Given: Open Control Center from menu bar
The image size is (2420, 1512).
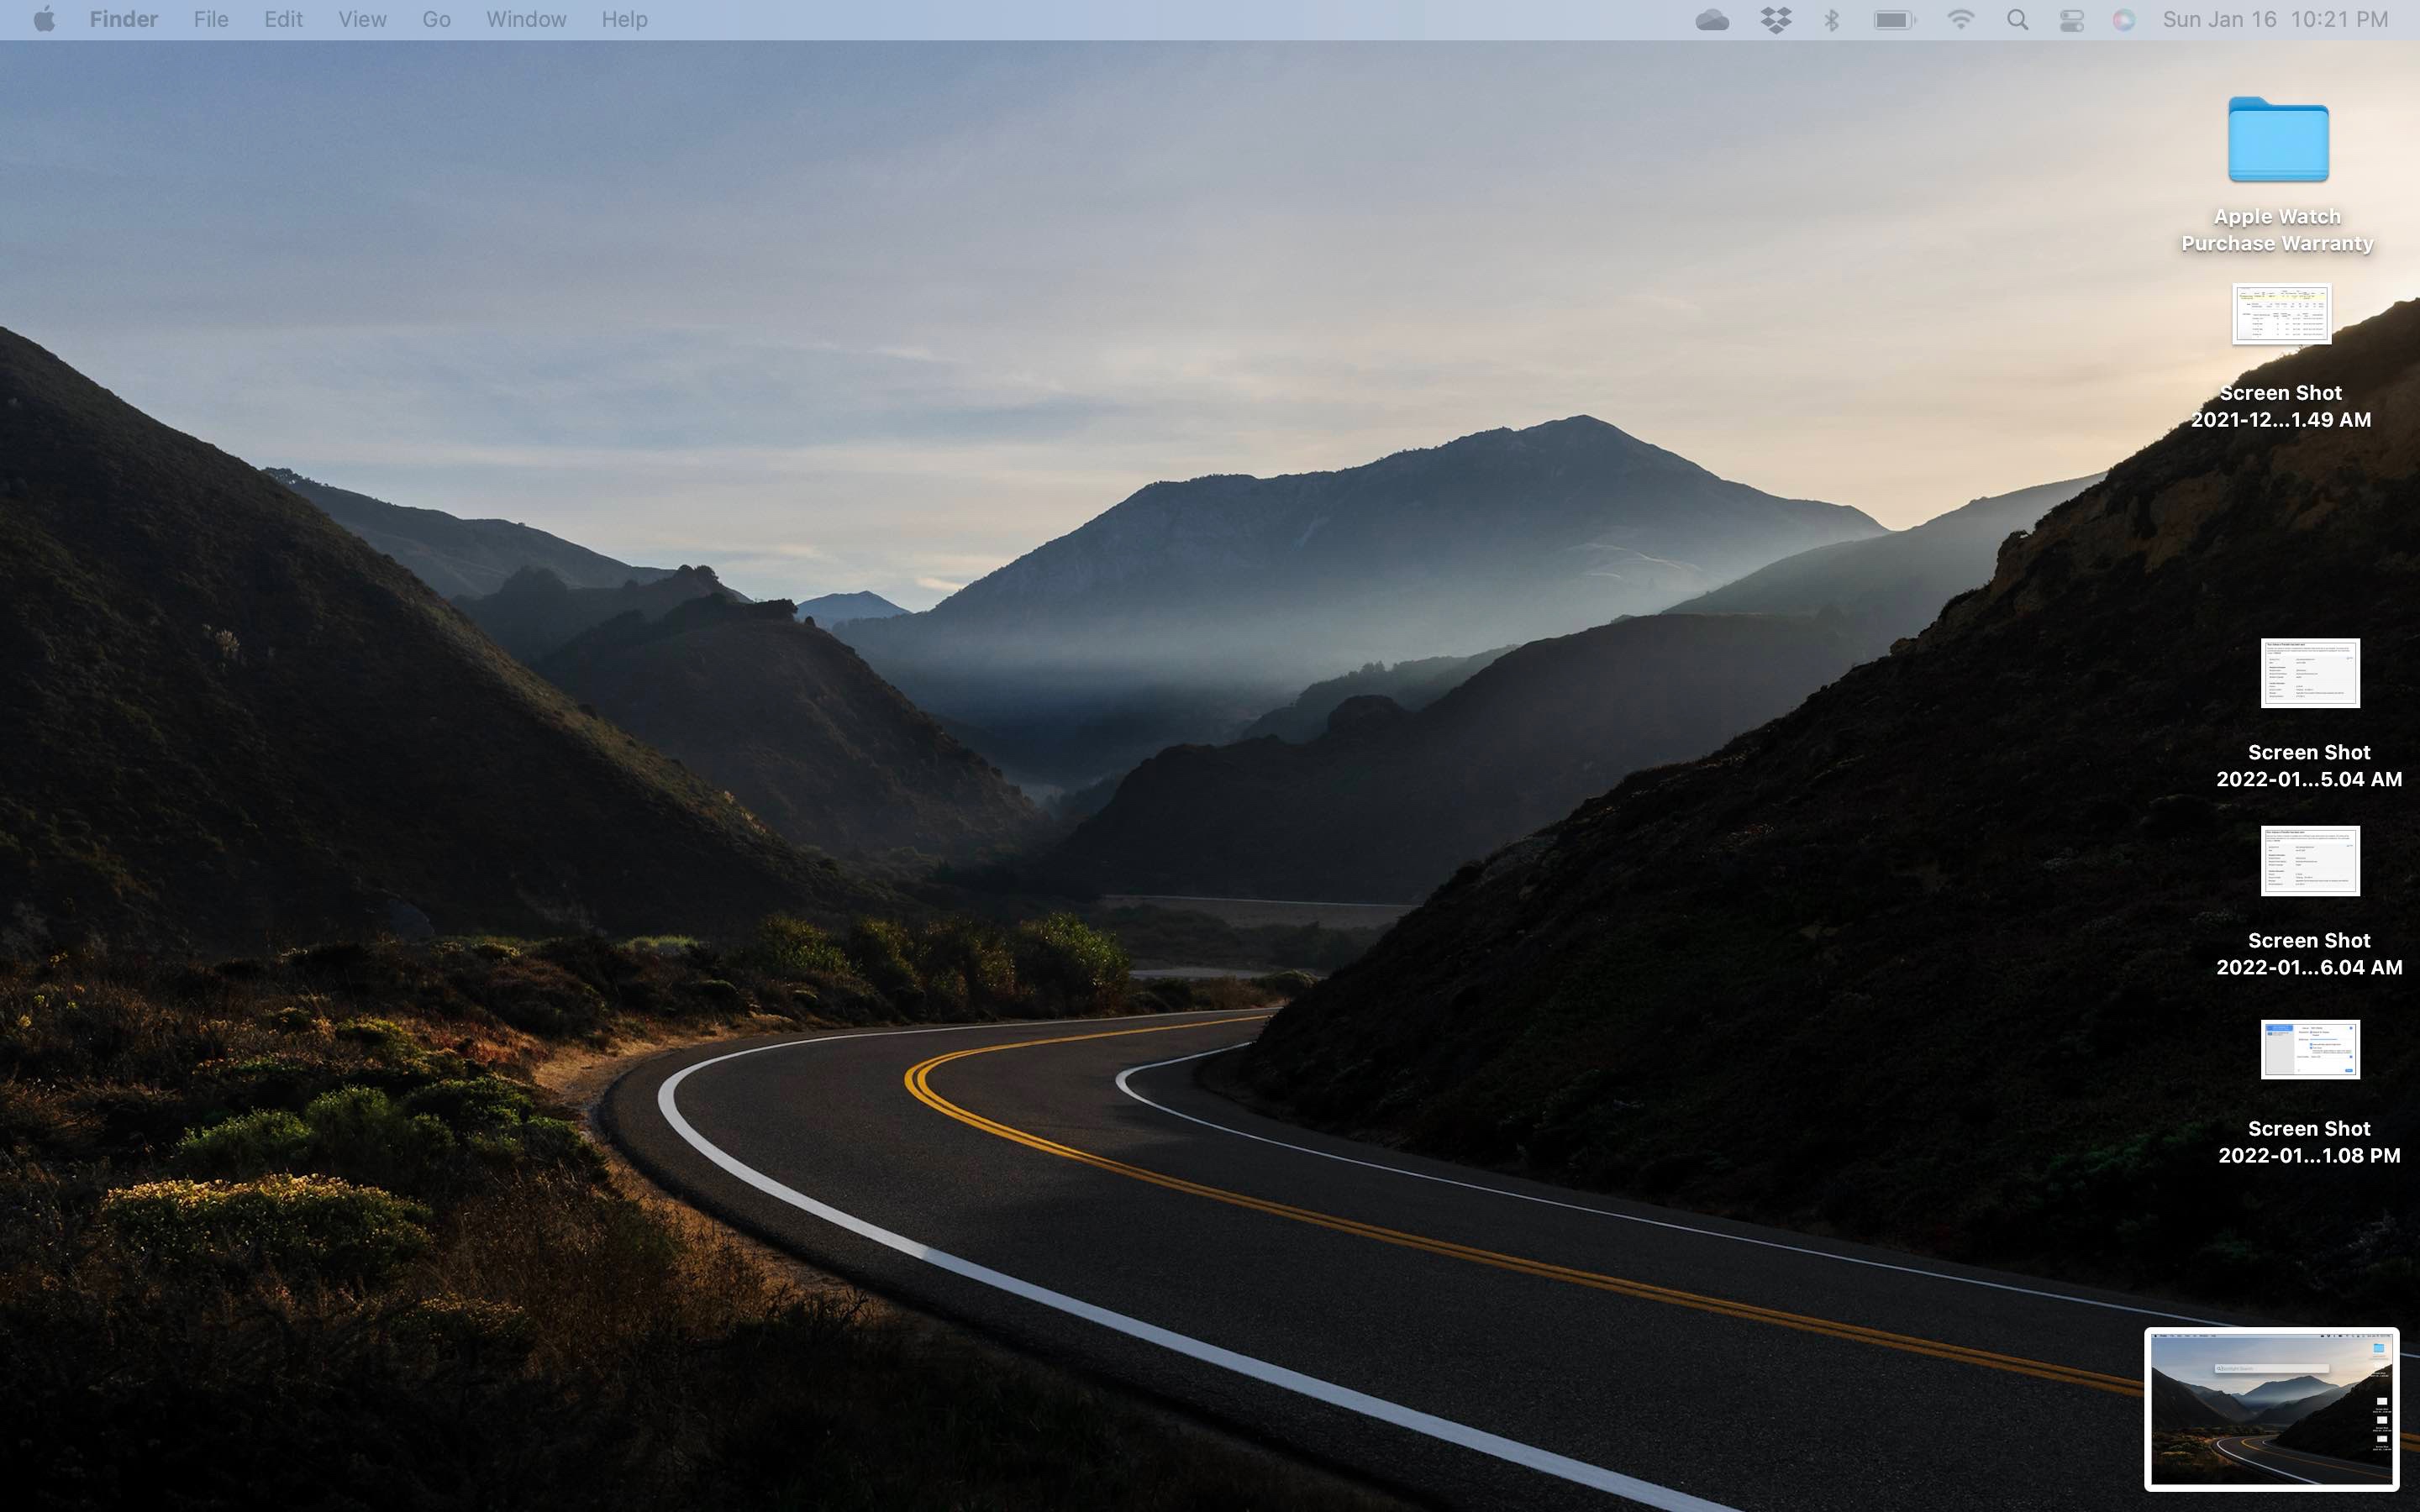Looking at the screenshot, I should coord(2071,20).
